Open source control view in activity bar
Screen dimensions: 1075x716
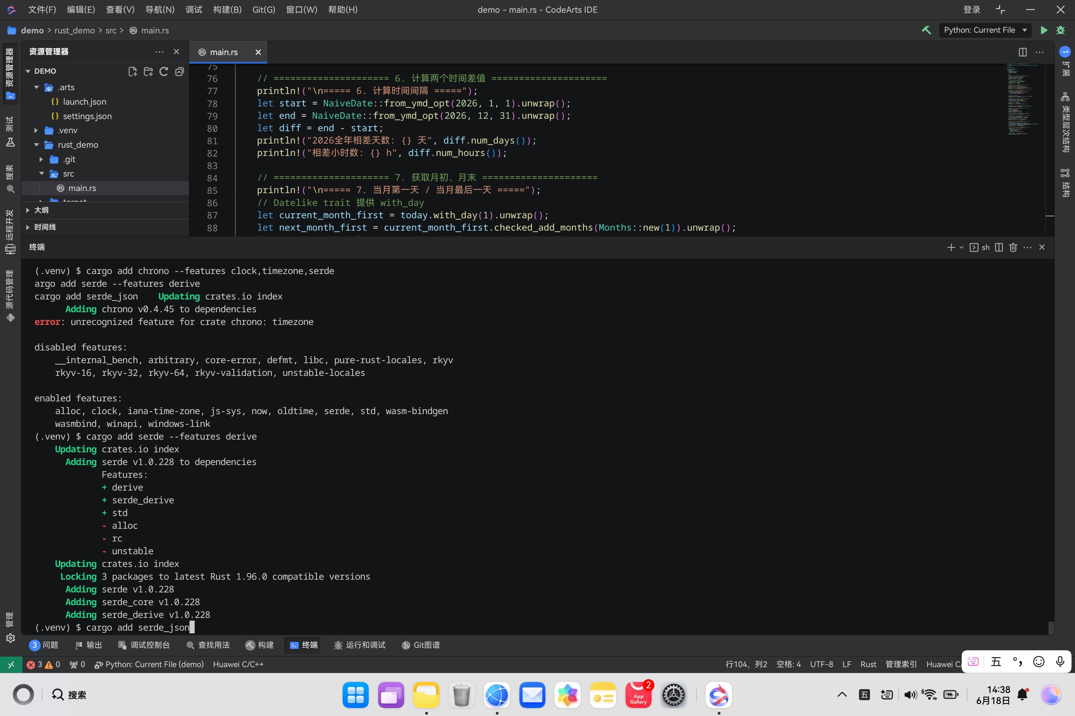10,296
